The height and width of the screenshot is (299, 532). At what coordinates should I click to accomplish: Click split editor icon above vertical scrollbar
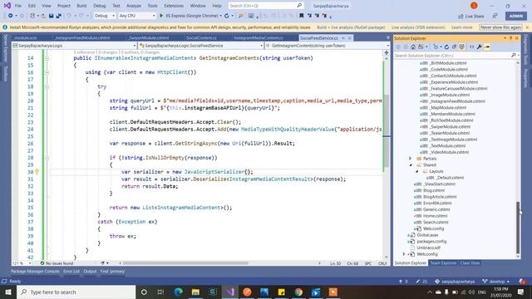coord(387,52)
